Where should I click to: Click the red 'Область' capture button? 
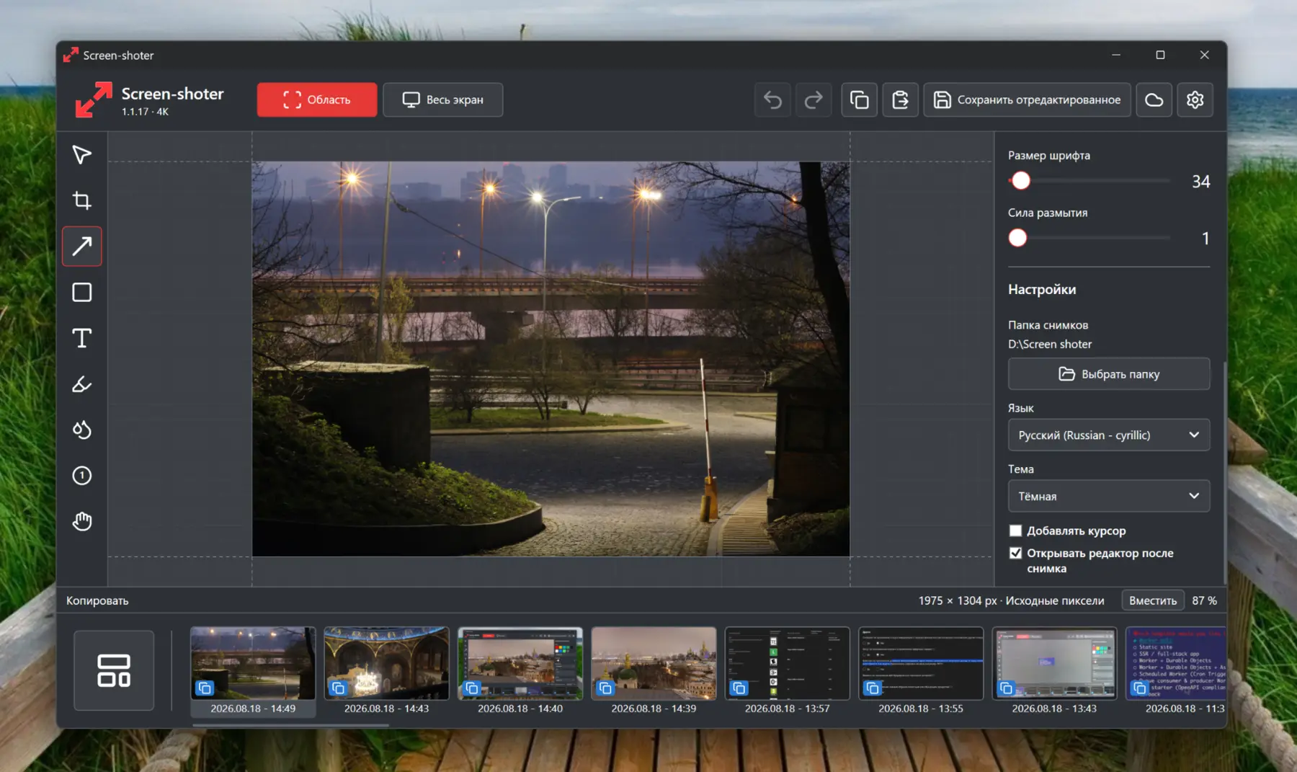click(317, 99)
